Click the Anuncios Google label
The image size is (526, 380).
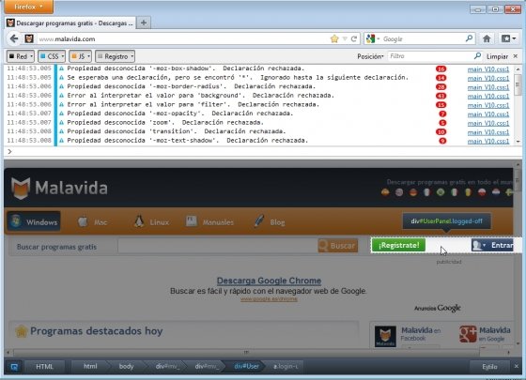[x=438, y=308]
